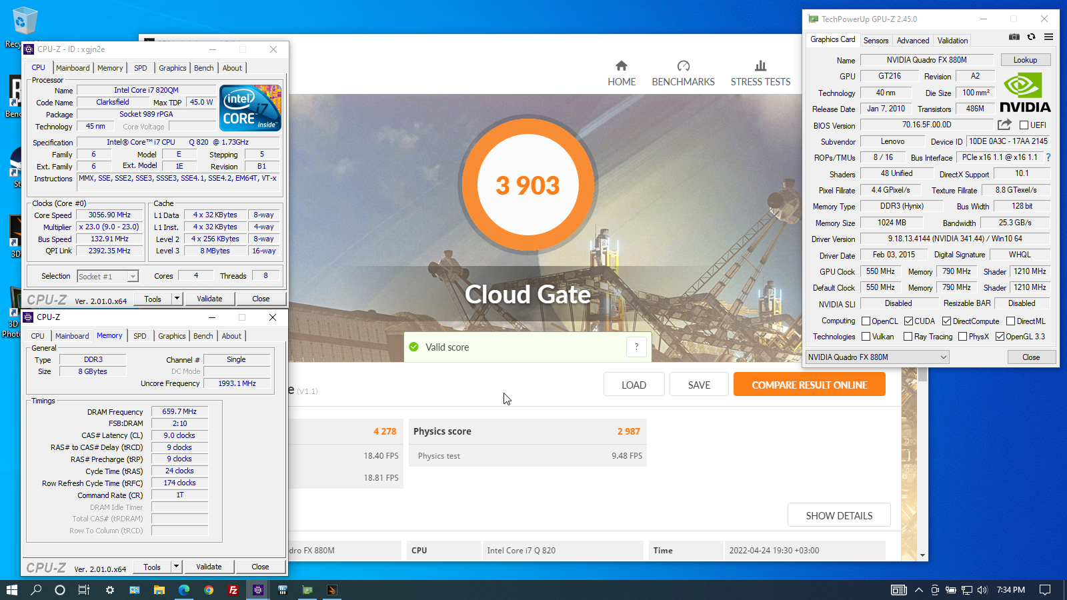Click the Intel Core i7 logo in CPU-Z
Image resolution: width=1067 pixels, height=600 pixels.
click(250, 108)
